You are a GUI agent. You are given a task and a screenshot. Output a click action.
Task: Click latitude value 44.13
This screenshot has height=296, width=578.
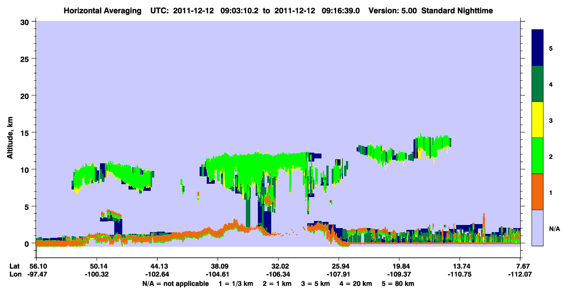pos(157,266)
